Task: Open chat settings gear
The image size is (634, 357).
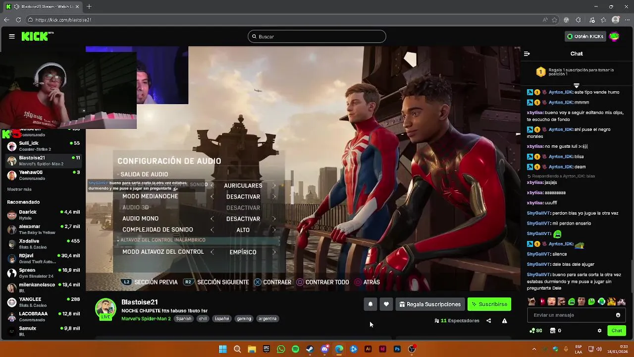Action: click(599, 331)
